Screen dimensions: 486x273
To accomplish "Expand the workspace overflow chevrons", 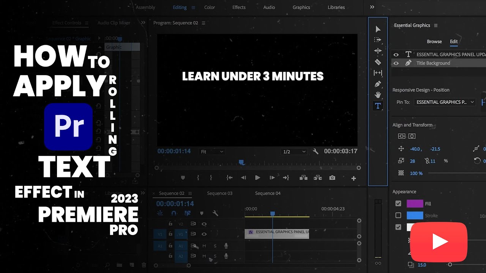I will pyautogui.click(x=372, y=7).
